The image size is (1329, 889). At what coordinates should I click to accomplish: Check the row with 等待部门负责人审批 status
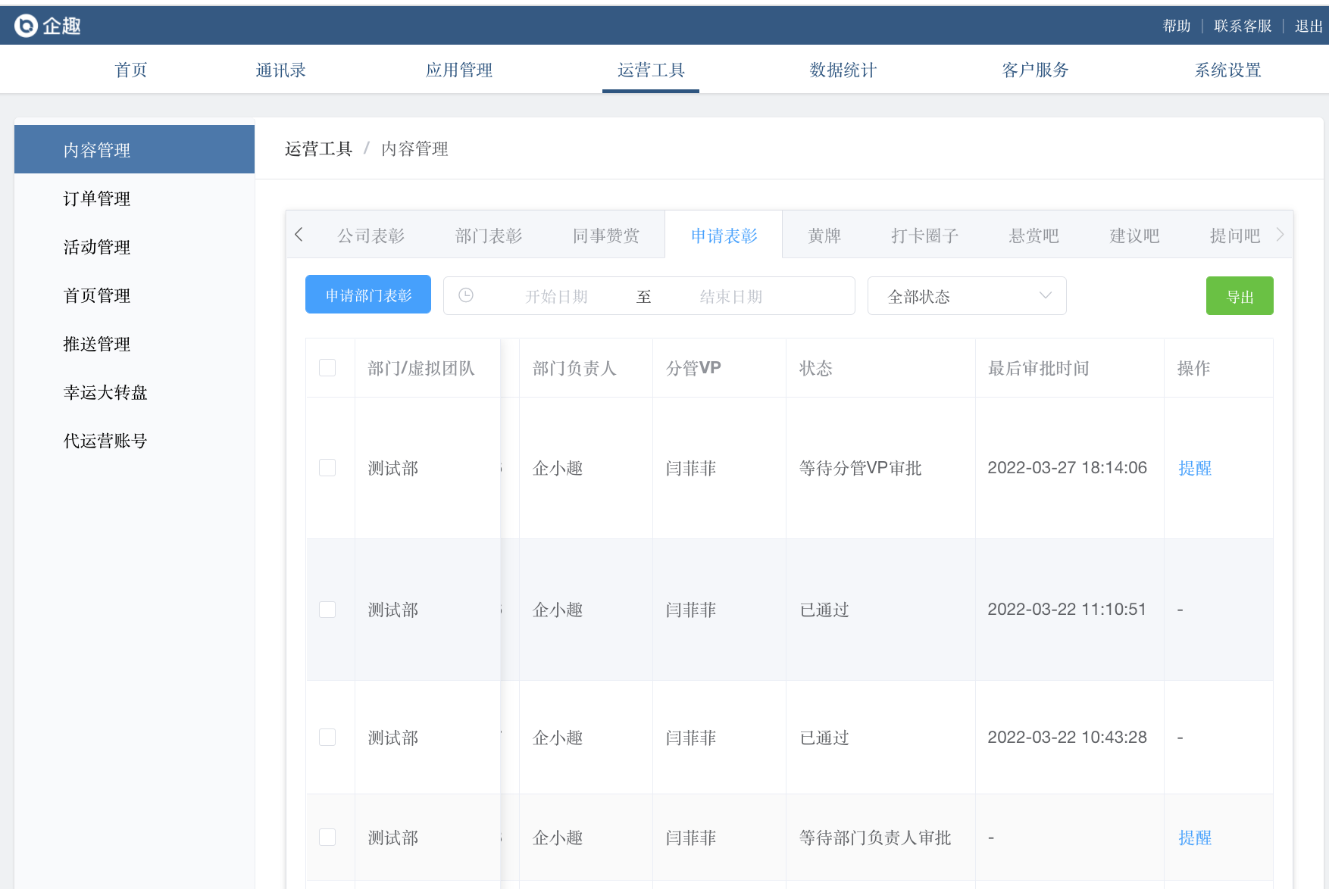(x=327, y=838)
